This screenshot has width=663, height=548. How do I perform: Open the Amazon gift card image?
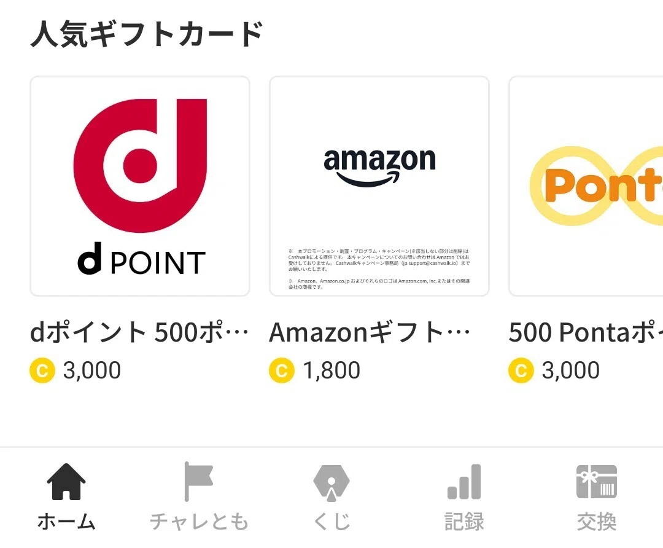(379, 186)
